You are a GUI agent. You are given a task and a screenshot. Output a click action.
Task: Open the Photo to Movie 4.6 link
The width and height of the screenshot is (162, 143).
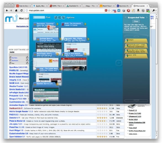point(17,121)
